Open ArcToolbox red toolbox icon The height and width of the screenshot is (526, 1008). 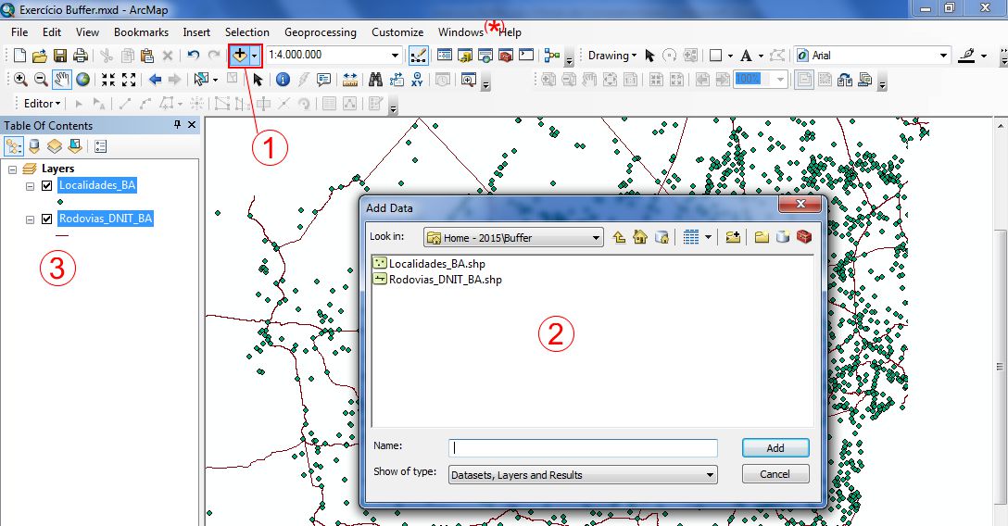(x=506, y=56)
